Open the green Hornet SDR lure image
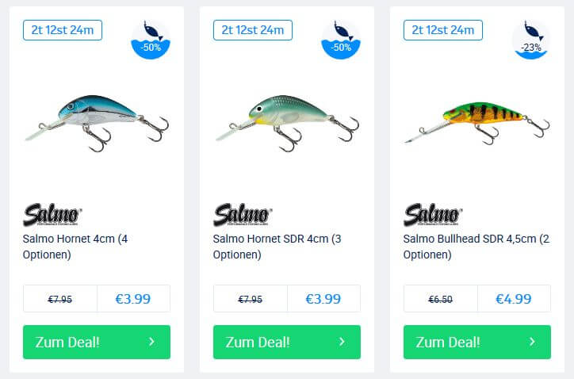 287,124
